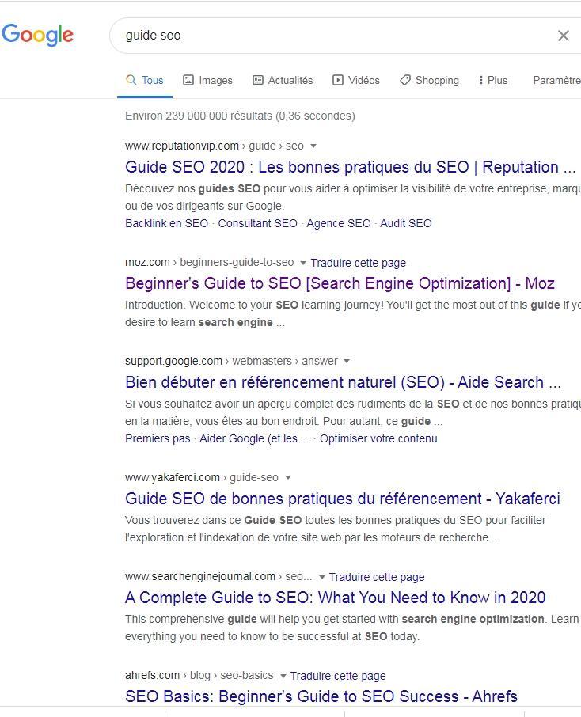Click inside the search input field

click(317, 35)
